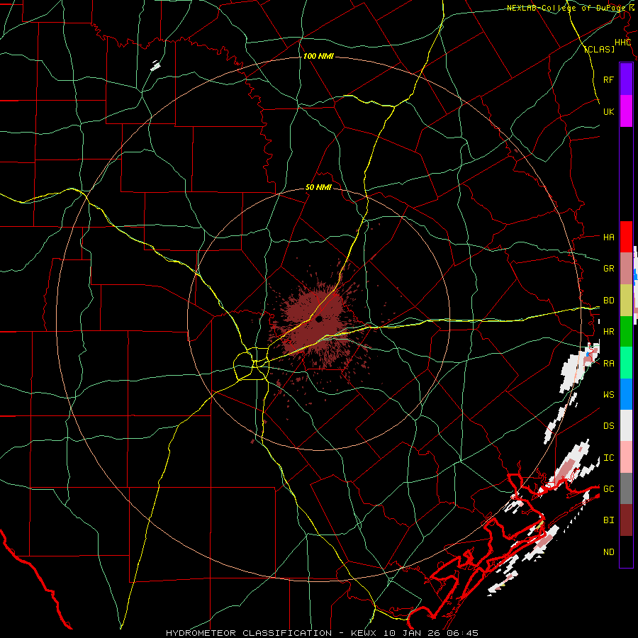Select the gray GC legend swatch

[x=626, y=488]
